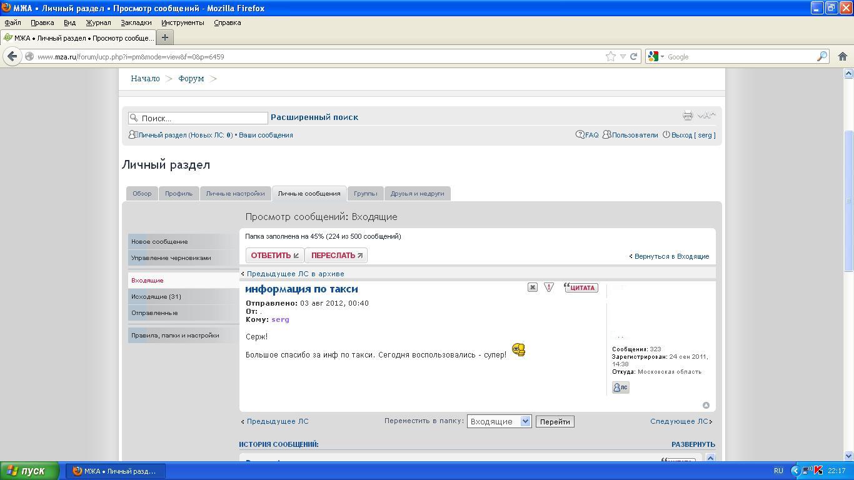Click the delete message X icon

click(x=532, y=287)
